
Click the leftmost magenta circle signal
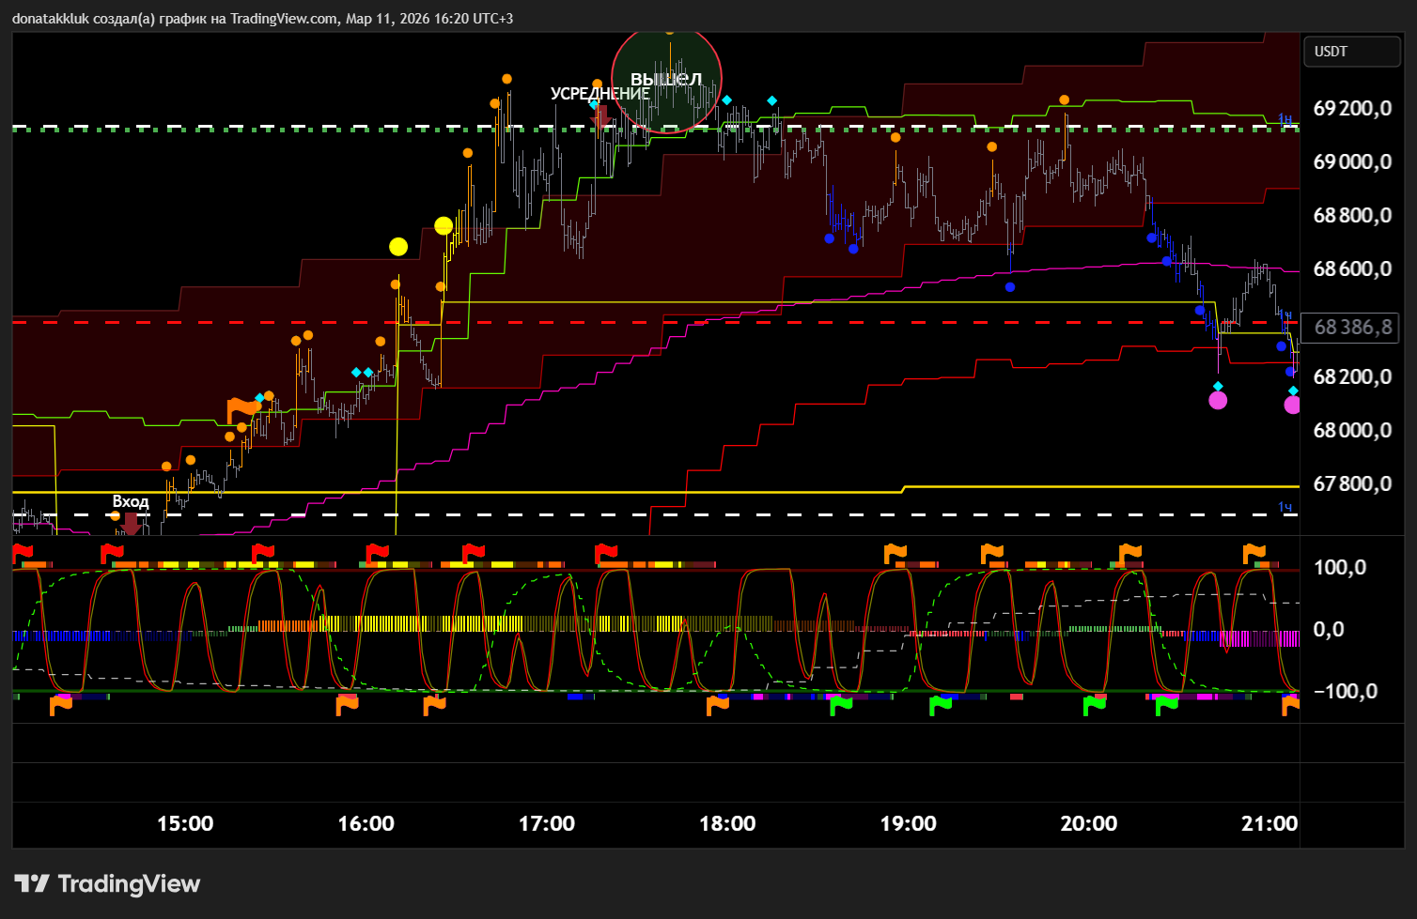click(1218, 401)
